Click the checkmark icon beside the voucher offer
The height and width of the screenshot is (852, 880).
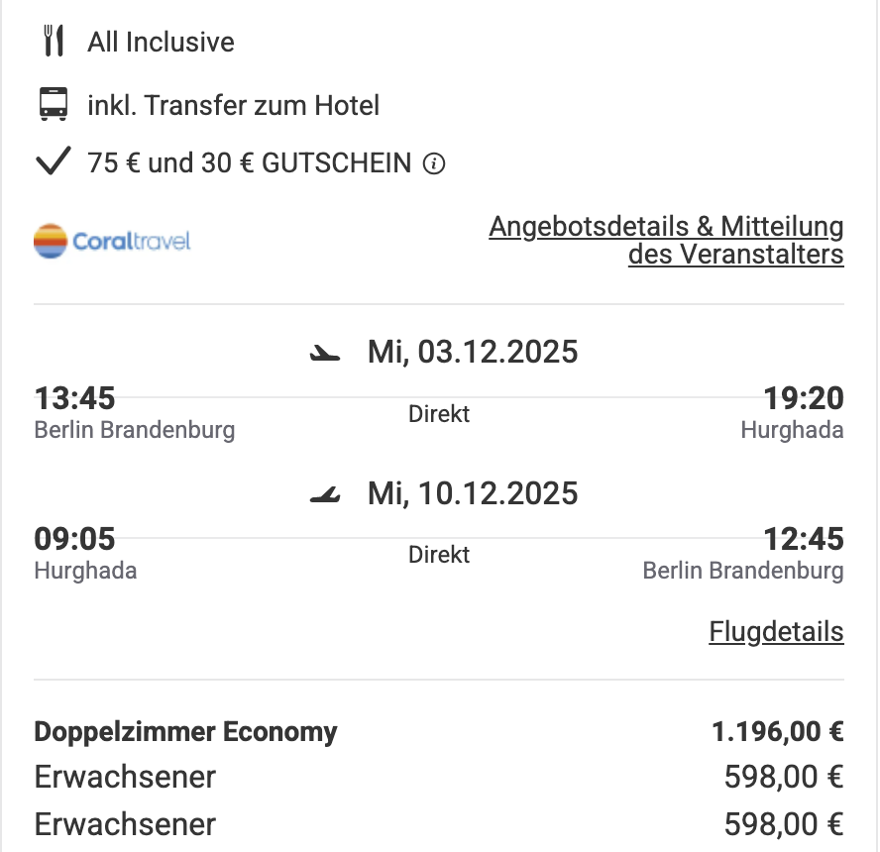tap(53, 161)
